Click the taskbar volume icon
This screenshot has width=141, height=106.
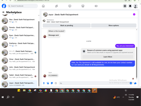tap(126, 95)
